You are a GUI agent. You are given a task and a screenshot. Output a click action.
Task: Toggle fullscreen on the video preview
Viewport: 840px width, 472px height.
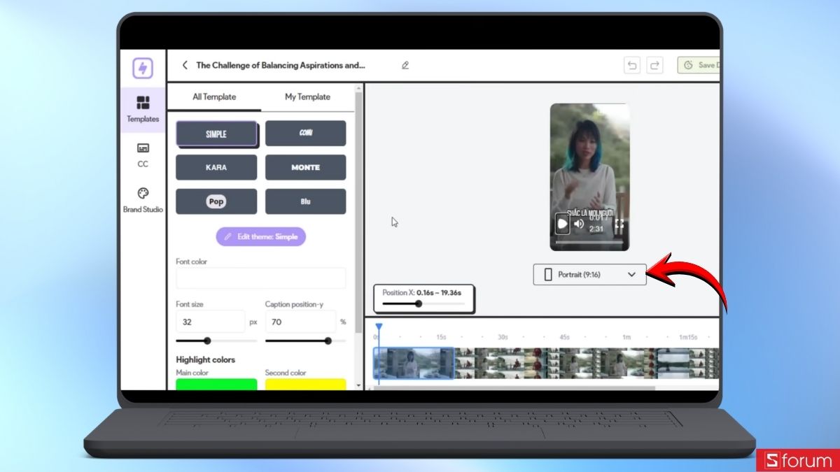(x=619, y=223)
